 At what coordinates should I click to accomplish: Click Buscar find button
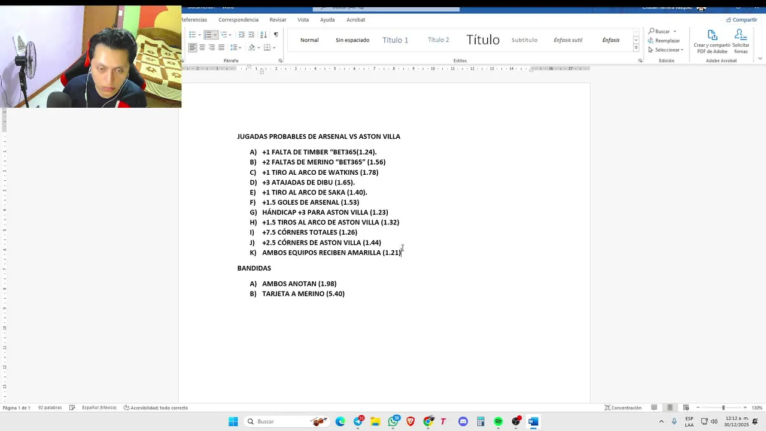coord(659,31)
